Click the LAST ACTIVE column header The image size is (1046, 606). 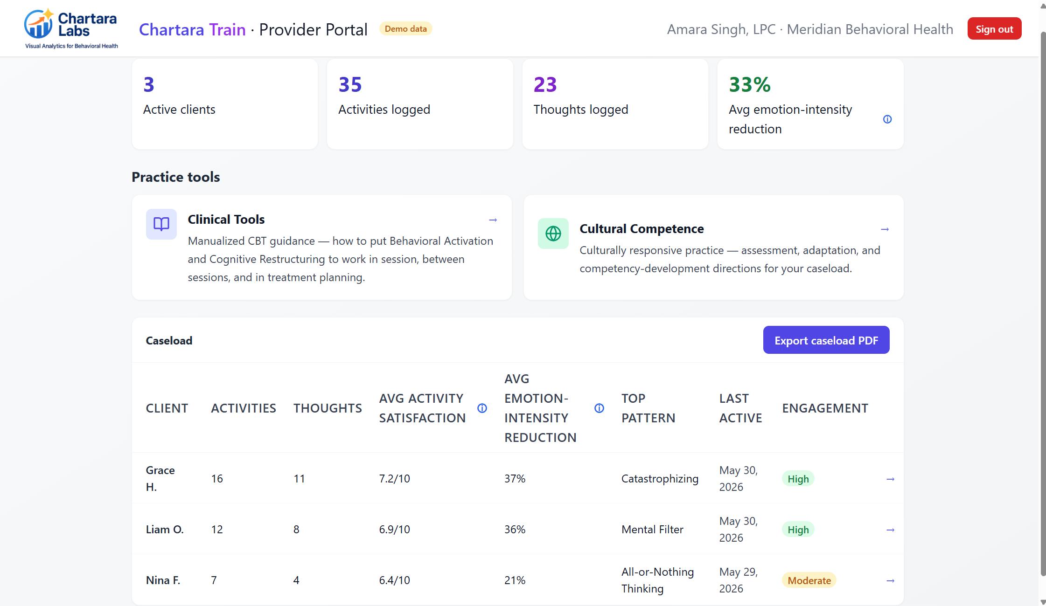pyautogui.click(x=740, y=408)
